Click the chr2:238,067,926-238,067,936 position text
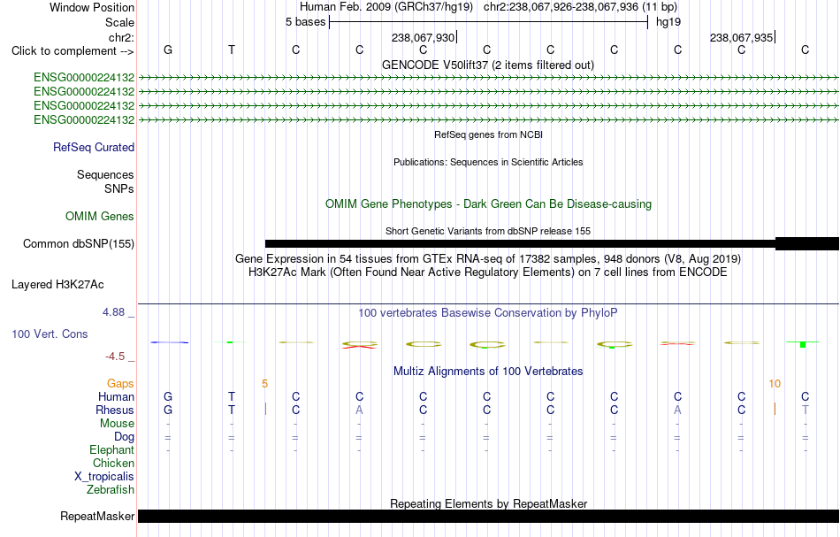Viewport: 840px width, 537px height. (x=580, y=7)
